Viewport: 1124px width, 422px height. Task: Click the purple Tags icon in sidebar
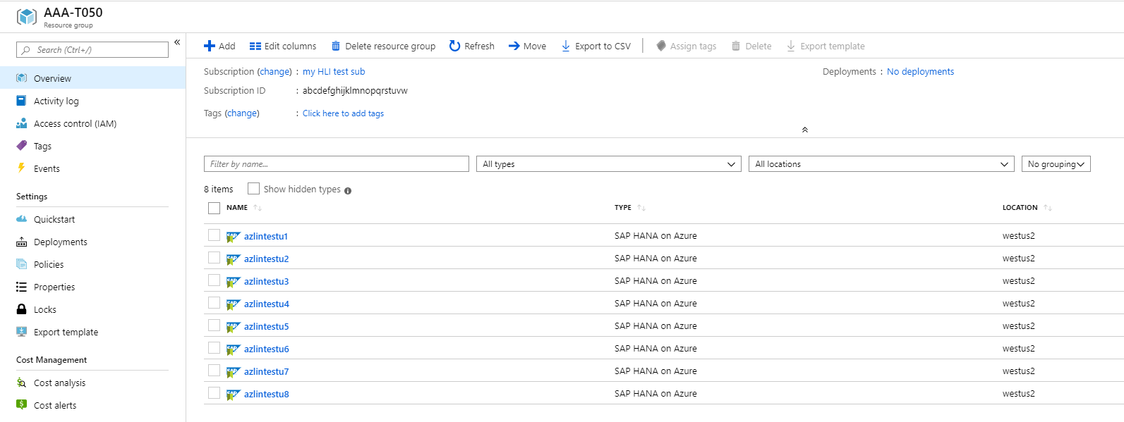pyautogui.click(x=22, y=146)
